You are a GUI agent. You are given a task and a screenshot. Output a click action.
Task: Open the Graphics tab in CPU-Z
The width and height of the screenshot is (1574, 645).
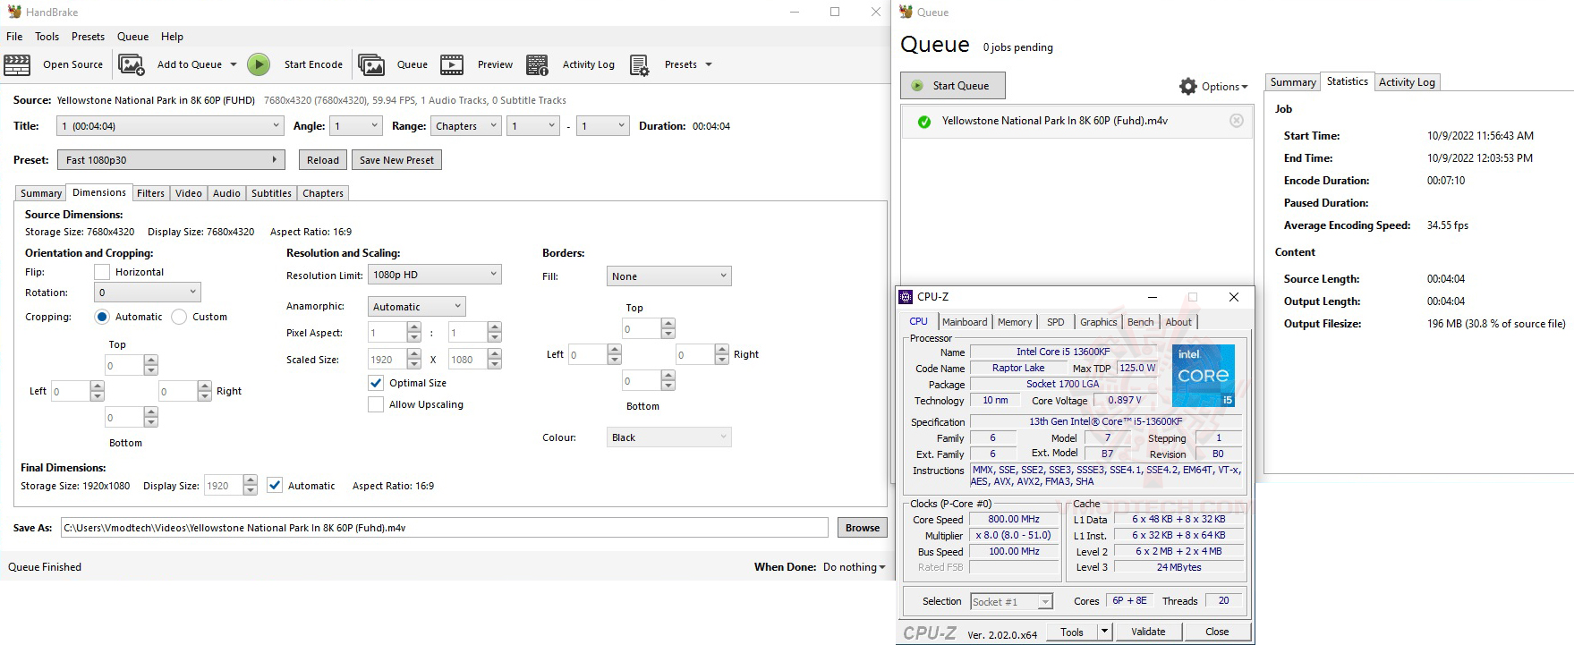pos(1098,322)
